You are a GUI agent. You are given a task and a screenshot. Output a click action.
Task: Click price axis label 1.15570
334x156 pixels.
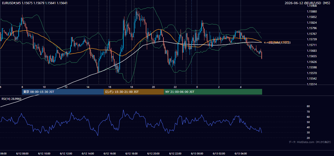click(x=312, y=73)
